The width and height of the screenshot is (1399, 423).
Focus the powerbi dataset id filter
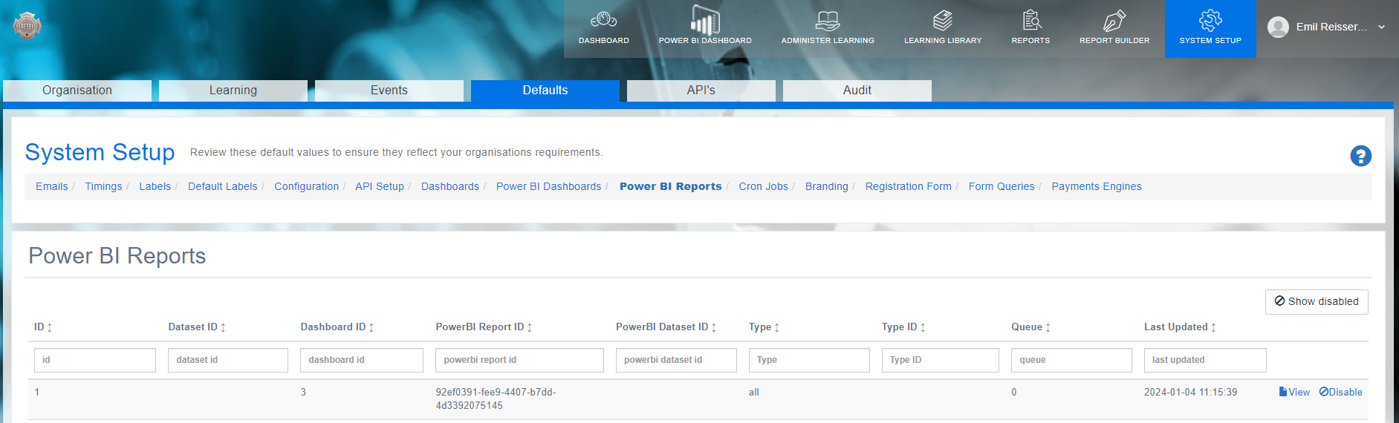tap(676, 360)
